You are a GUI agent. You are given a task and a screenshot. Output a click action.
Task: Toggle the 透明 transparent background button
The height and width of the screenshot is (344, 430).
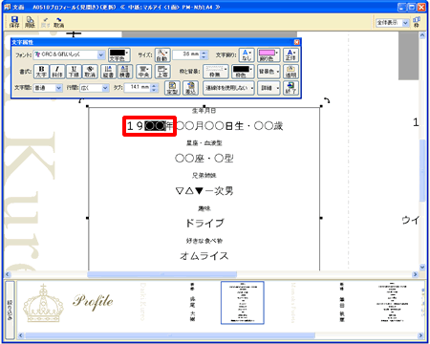click(290, 72)
